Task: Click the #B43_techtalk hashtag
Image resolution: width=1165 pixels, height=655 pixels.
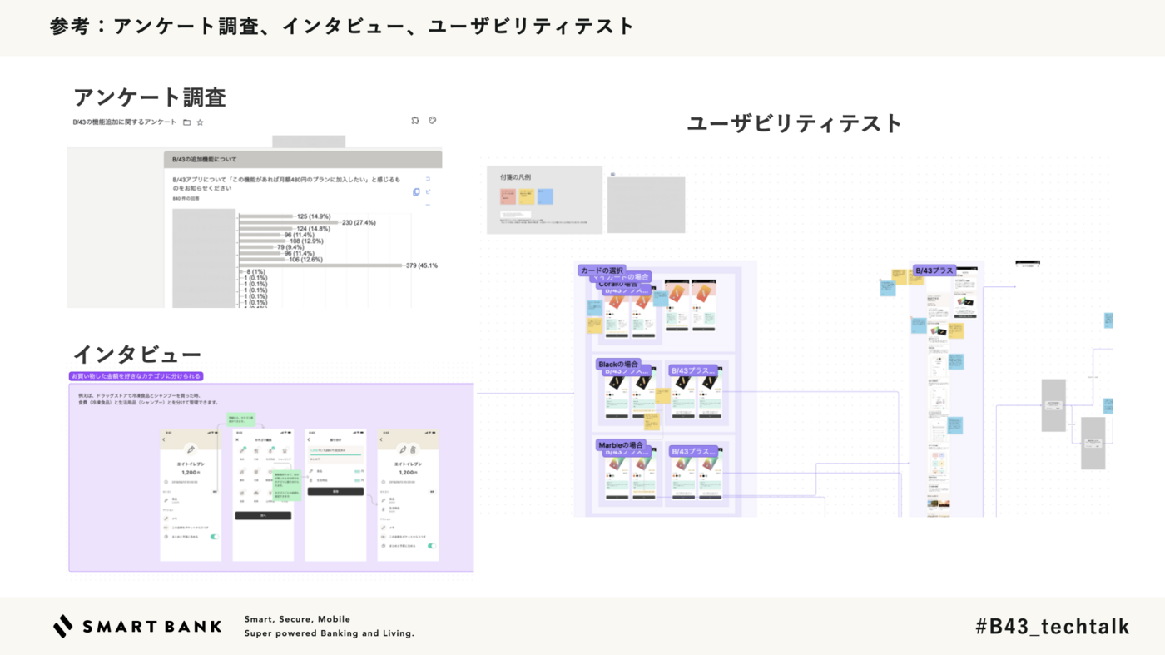Action: click(x=1053, y=627)
